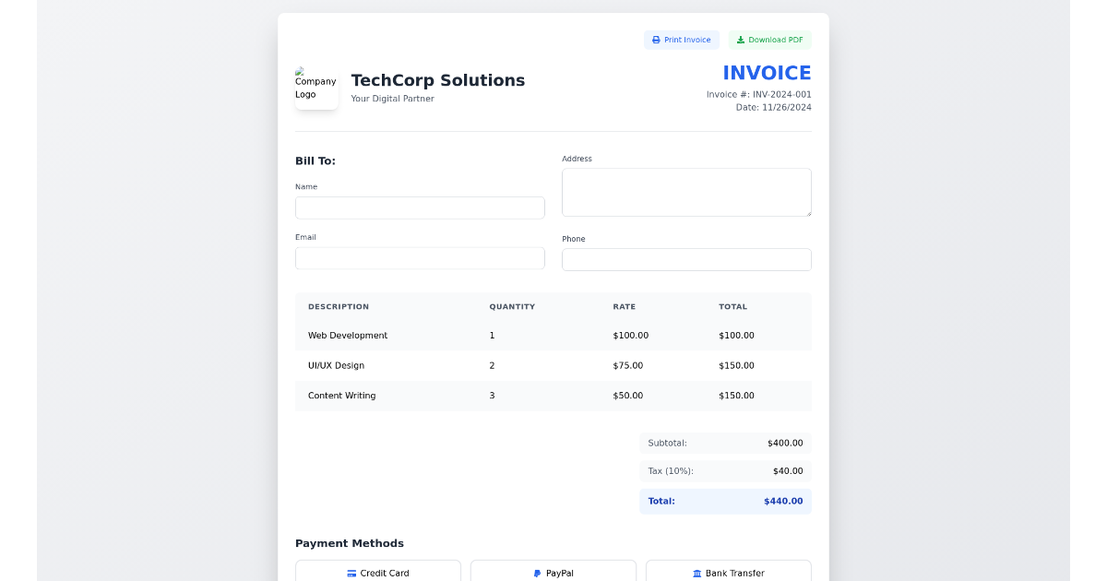Click the printer icon on Print Invoice
Image resolution: width=1107 pixels, height=581 pixels.
click(656, 40)
